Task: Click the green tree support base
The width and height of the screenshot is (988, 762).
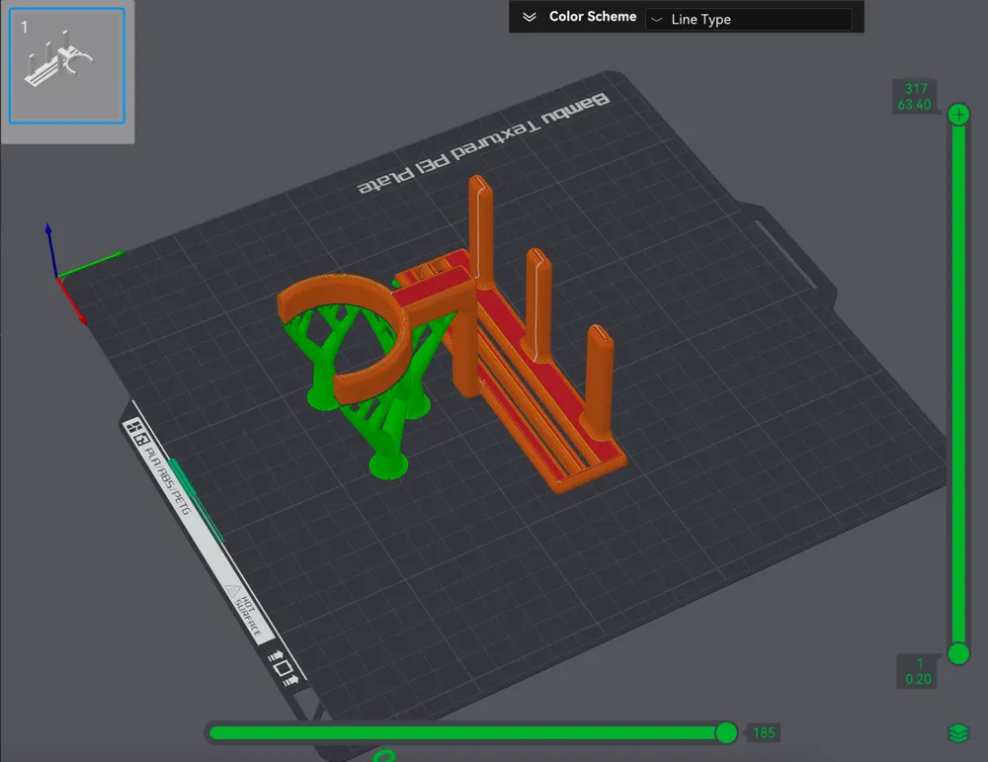Action: 388,466
